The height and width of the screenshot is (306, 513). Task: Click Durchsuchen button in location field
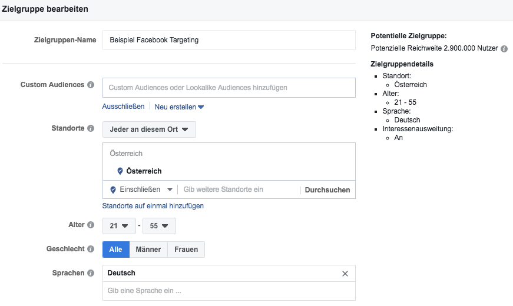(x=327, y=190)
